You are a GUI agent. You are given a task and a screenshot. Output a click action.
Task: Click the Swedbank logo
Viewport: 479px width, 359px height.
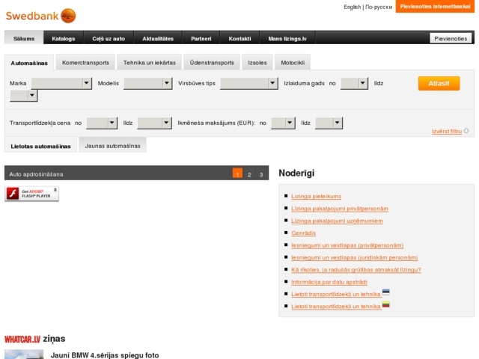40,16
